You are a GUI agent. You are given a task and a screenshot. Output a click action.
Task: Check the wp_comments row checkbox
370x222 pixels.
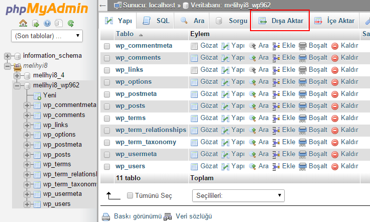[107, 58]
